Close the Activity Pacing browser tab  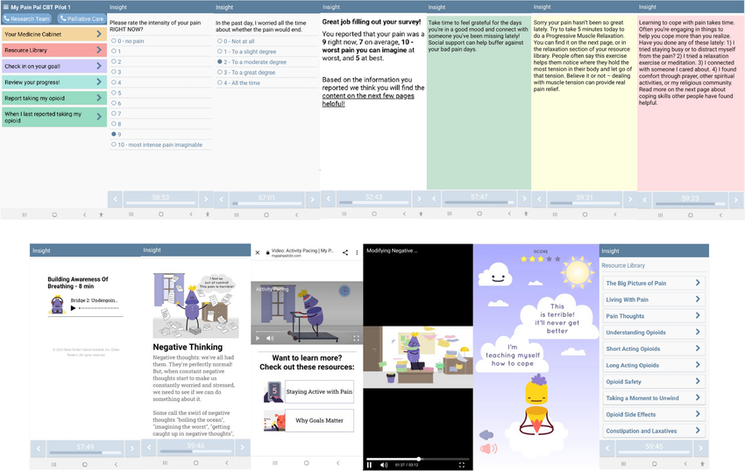(258, 253)
